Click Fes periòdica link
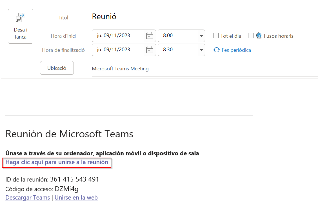 tap(236, 50)
